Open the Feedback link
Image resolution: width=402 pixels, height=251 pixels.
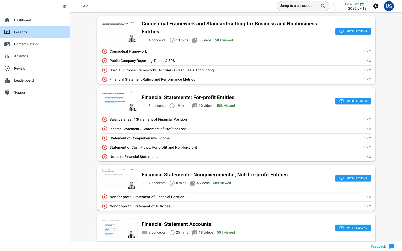click(378, 246)
